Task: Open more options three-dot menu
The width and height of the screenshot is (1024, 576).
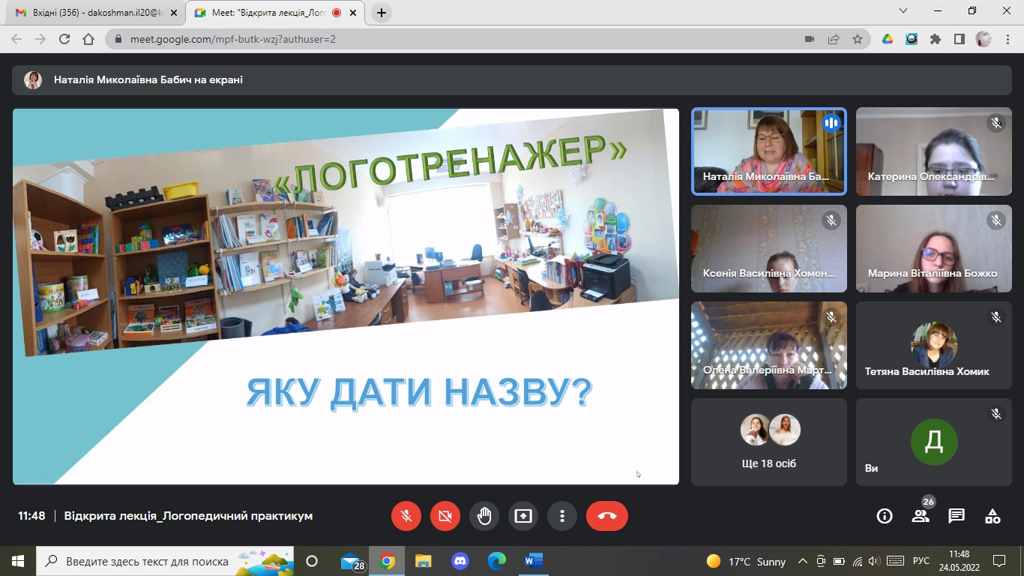Action: pyautogui.click(x=562, y=516)
